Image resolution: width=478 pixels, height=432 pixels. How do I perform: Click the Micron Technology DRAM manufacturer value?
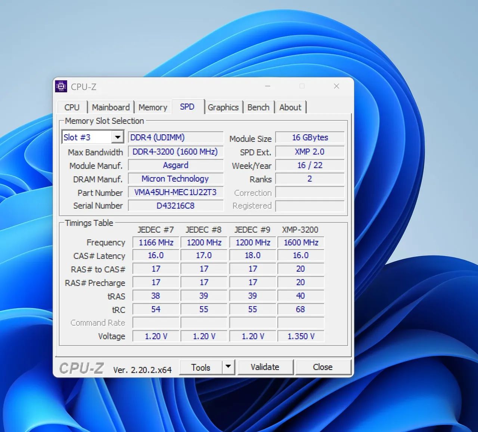[176, 179]
